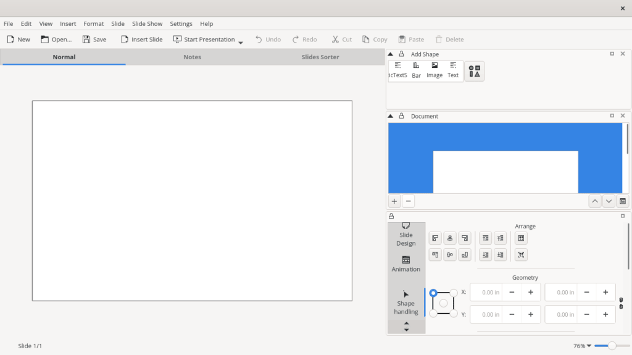Switch to the Slides Sorter tab
632x355 pixels.
click(320, 57)
